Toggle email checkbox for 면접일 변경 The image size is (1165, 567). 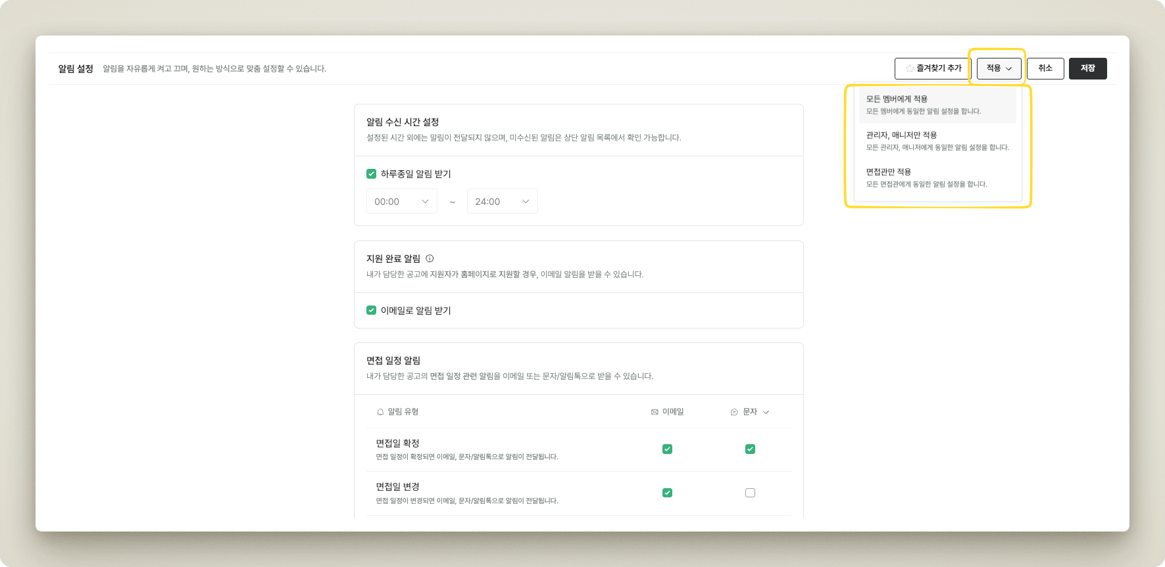click(x=667, y=493)
